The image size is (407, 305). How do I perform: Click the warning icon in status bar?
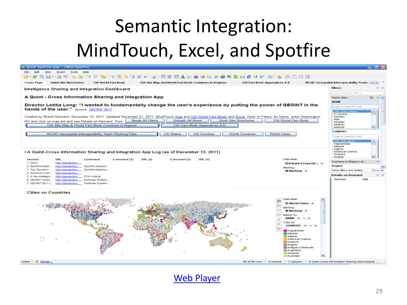point(37,261)
